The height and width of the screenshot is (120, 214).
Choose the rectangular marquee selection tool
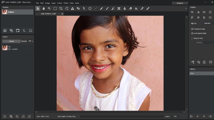click(x=55, y=8)
